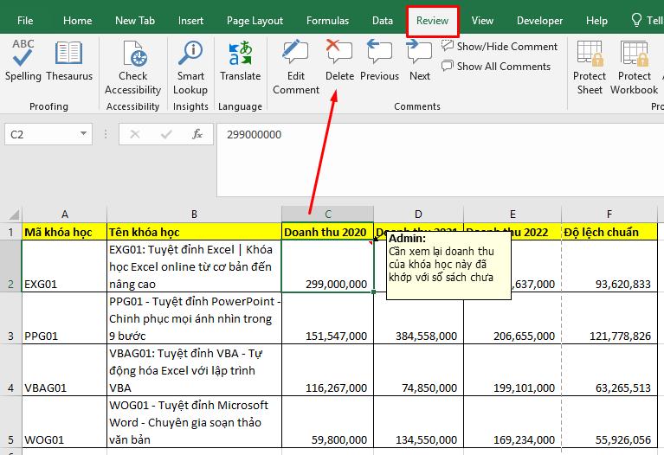Click the Insert Function fx button
The image size is (664, 455).
pyautogui.click(x=197, y=134)
